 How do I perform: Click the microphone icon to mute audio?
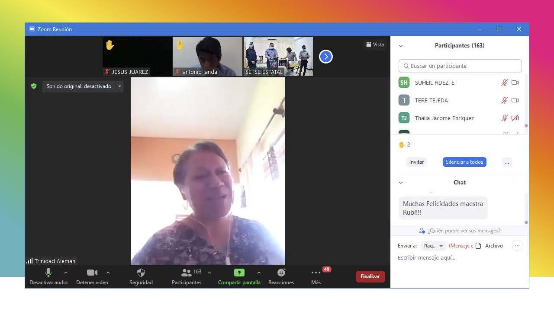[48, 273]
